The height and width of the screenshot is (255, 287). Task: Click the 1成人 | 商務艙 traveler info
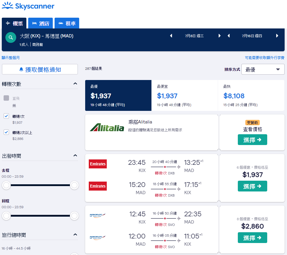(x=31, y=44)
